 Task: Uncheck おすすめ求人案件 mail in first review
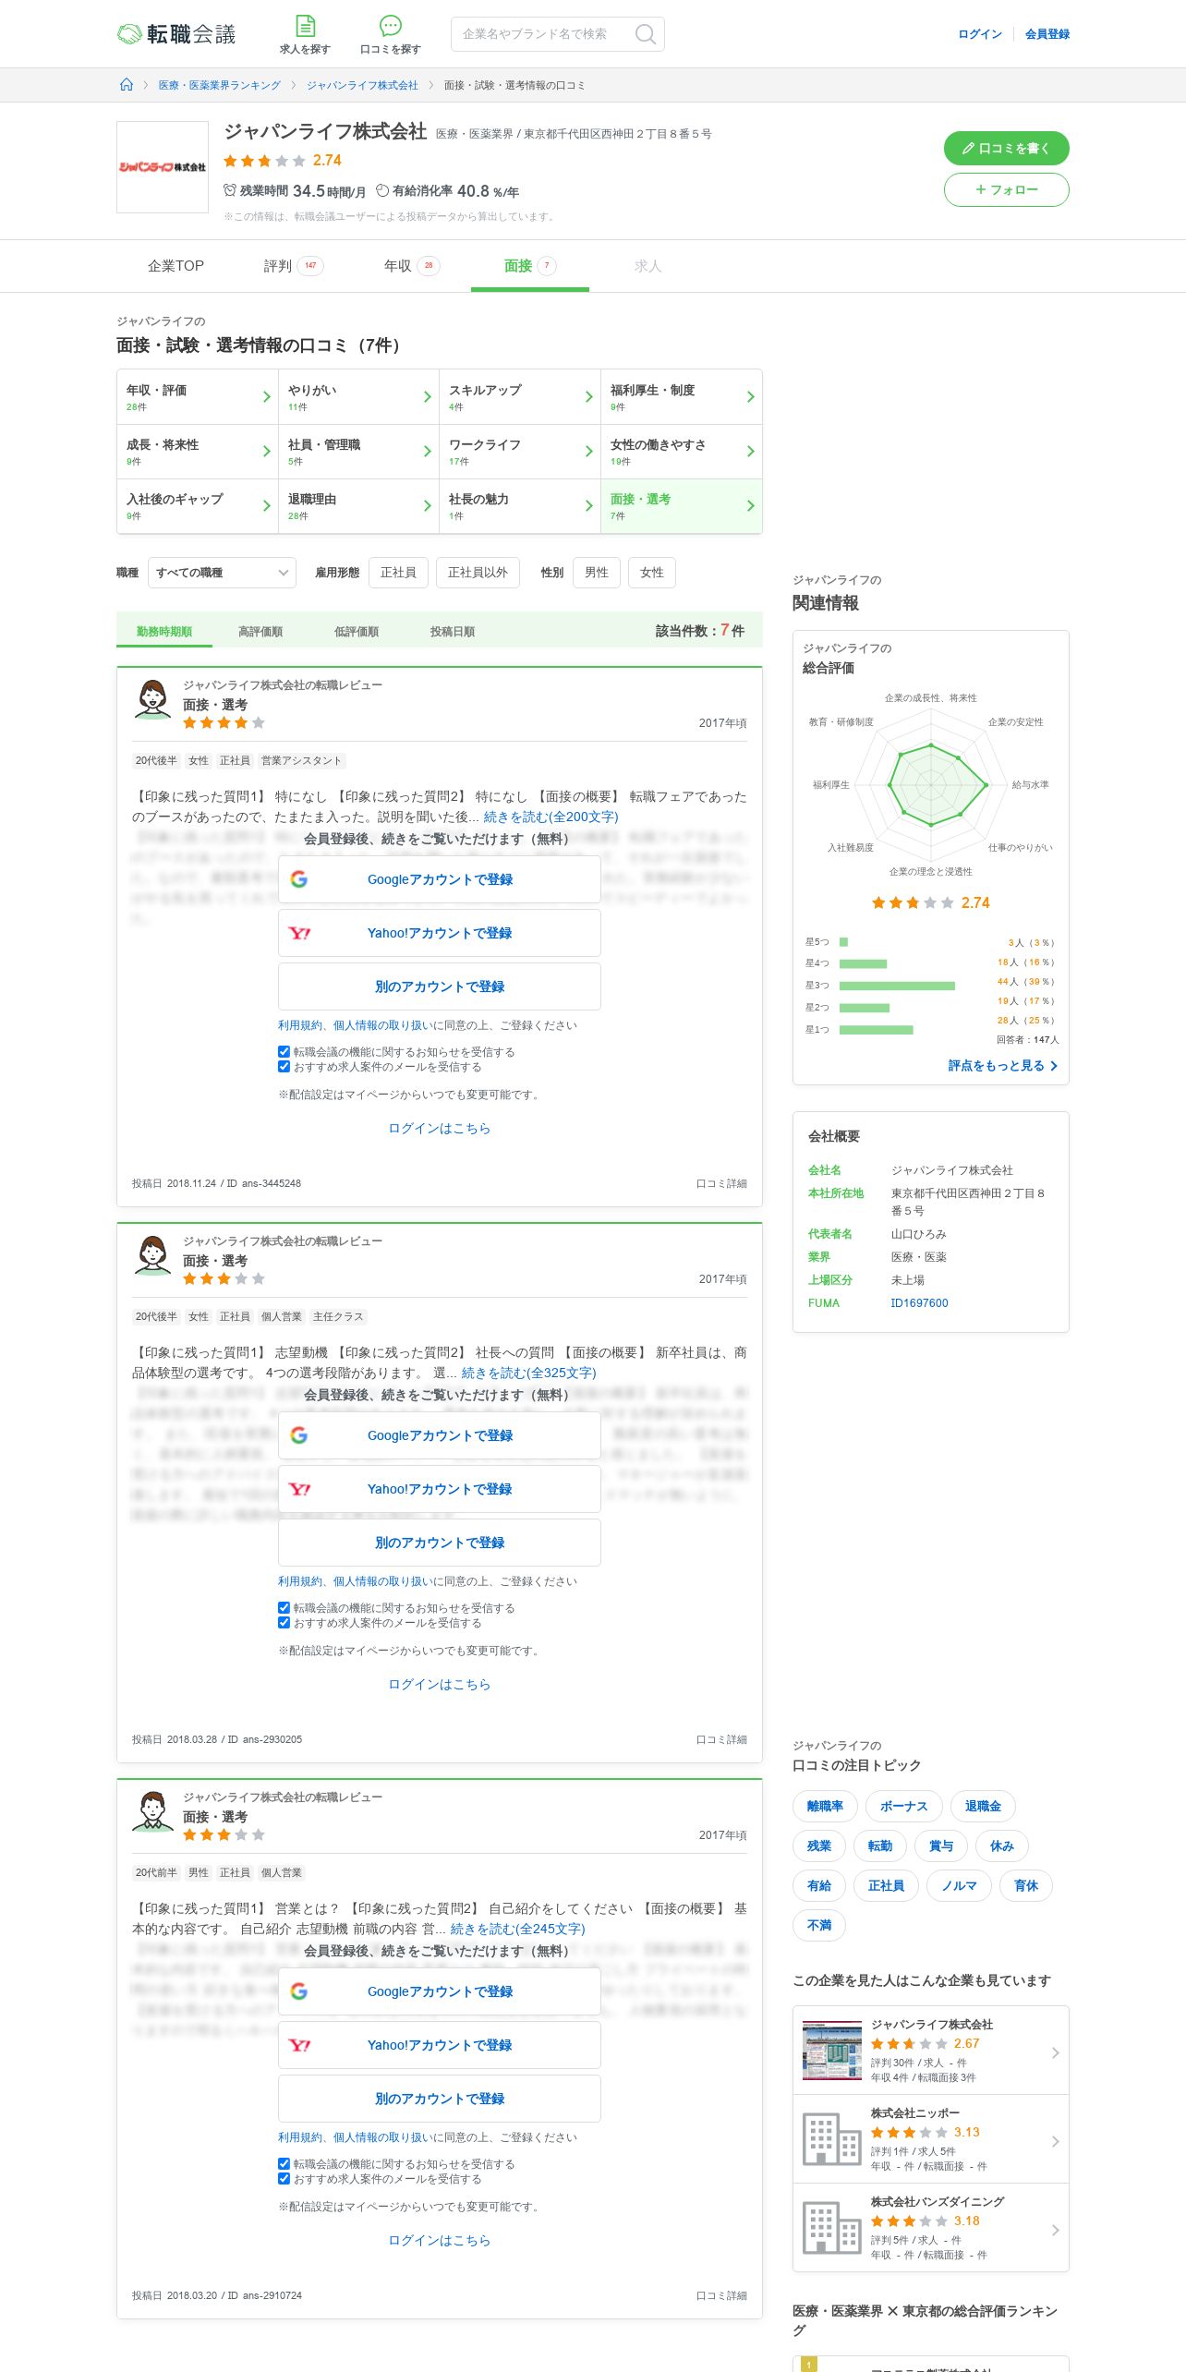tap(284, 1066)
